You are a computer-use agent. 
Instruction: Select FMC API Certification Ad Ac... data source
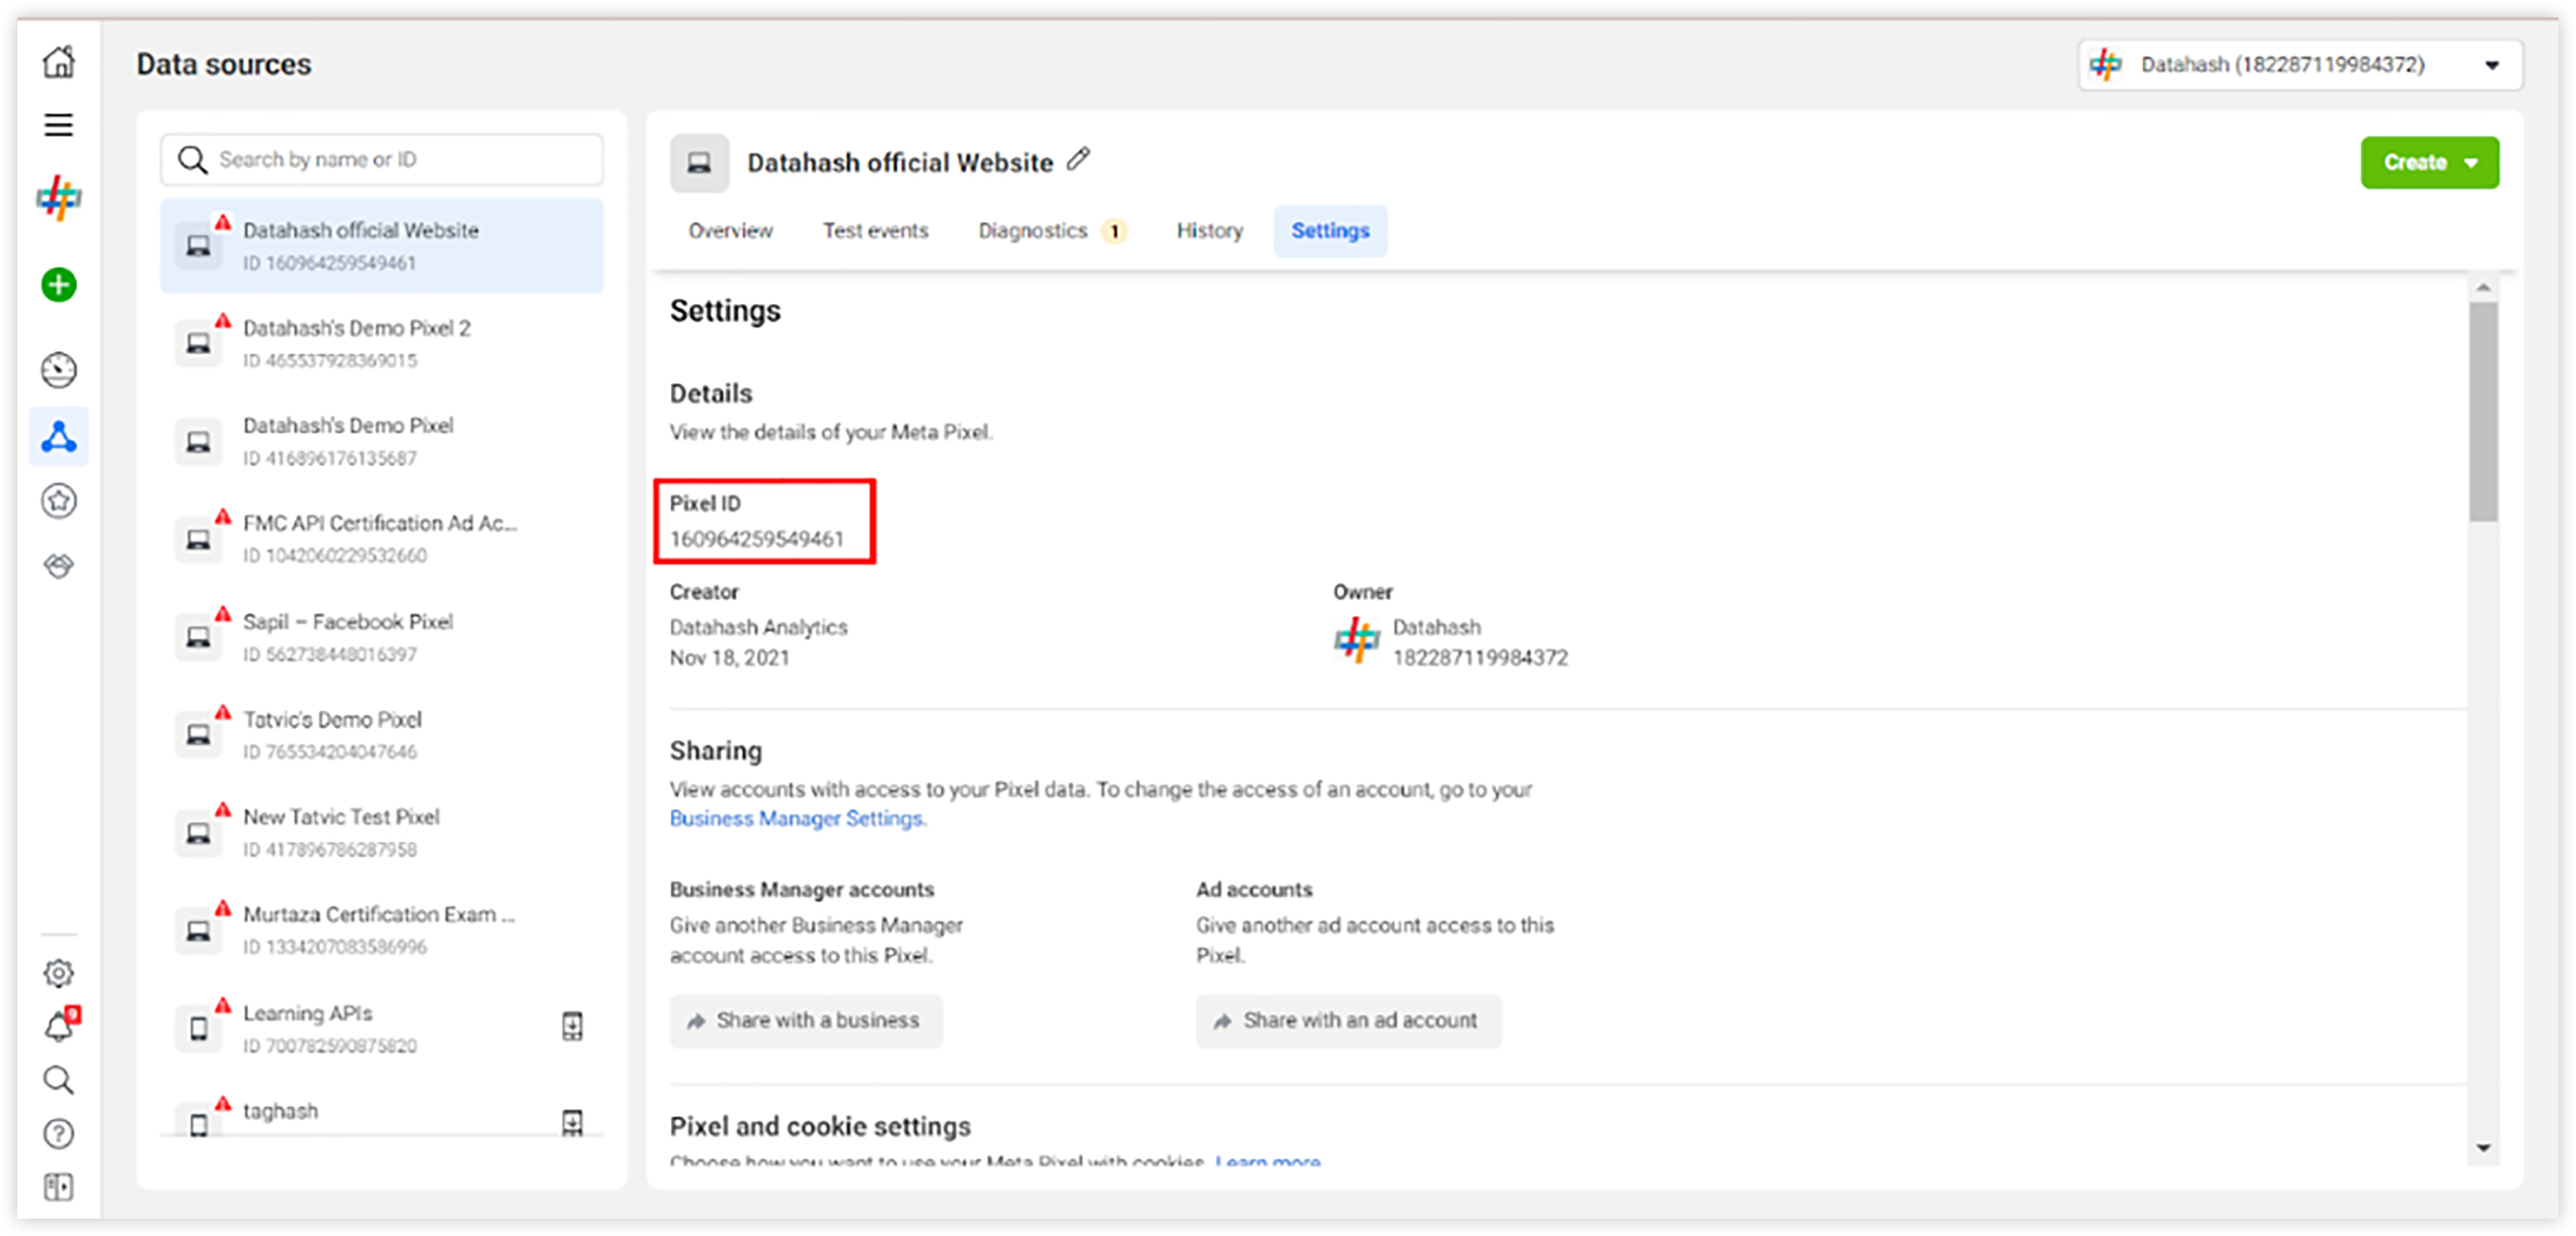[382, 539]
